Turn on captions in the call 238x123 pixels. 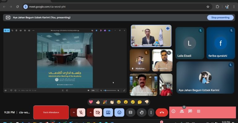(130, 113)
